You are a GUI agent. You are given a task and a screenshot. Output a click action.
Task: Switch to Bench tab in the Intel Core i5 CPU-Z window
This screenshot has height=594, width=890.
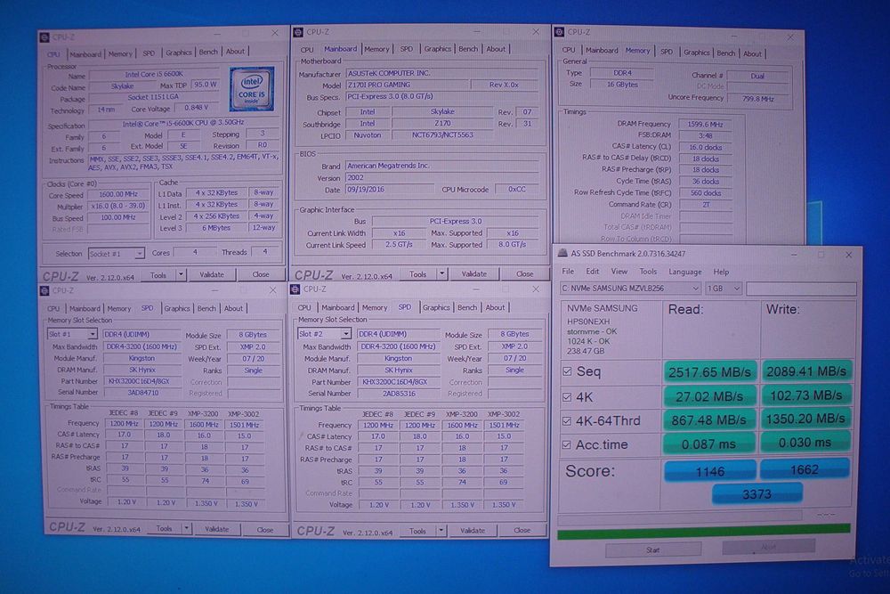[208, 52]
